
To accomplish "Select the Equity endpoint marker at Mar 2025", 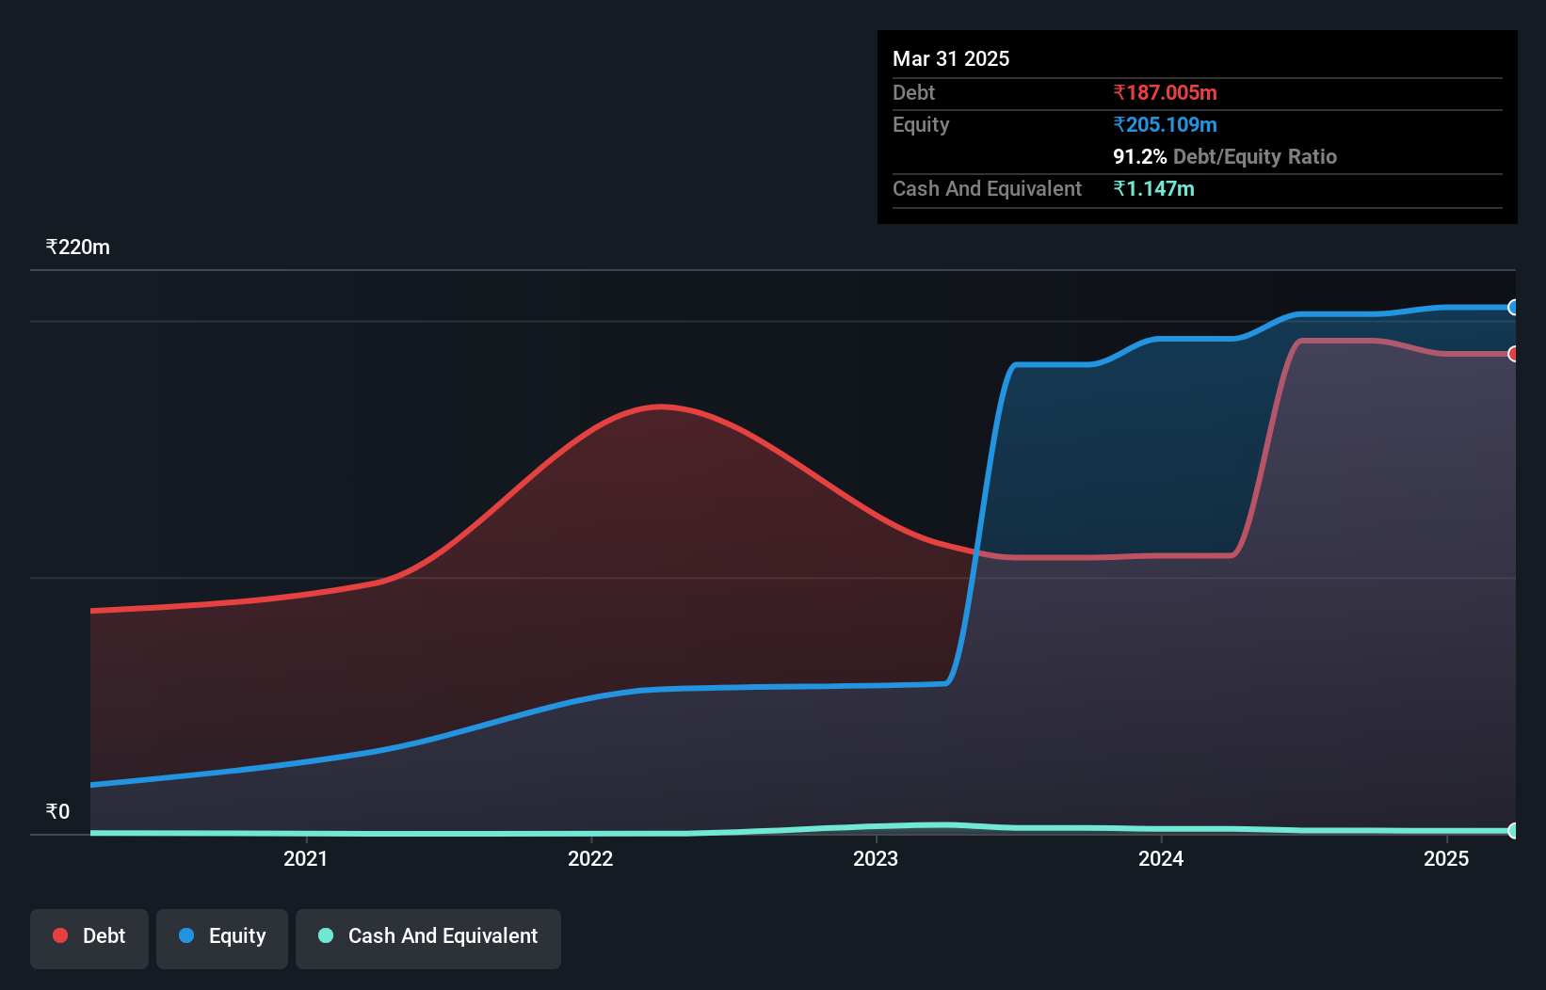I will [1513, 307].
